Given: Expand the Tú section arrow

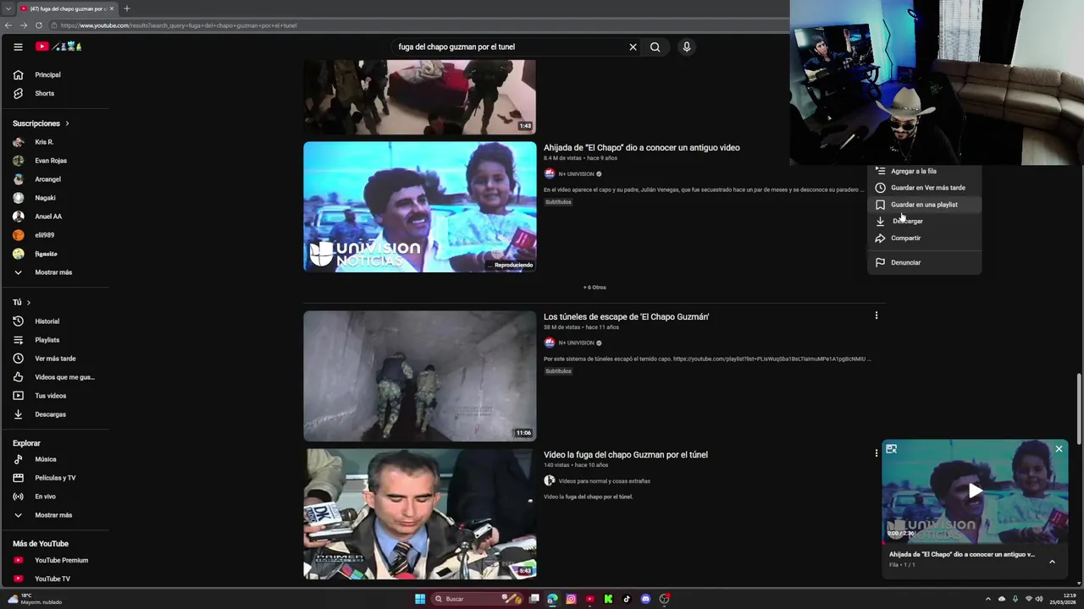Looking at the screenshot, I should click(x=28, y=302).
